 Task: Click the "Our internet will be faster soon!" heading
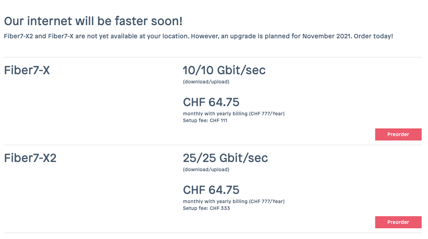point(93,21)
